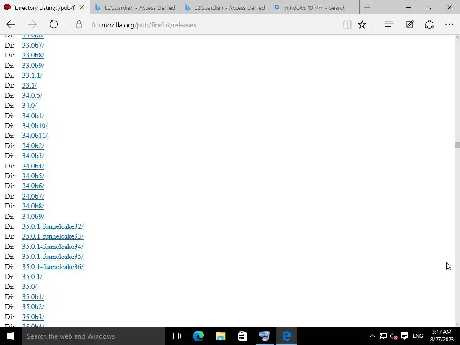The image size is (460, 345).
Task: Open clock showing 3:17 AM
Action: click(442, 336)
